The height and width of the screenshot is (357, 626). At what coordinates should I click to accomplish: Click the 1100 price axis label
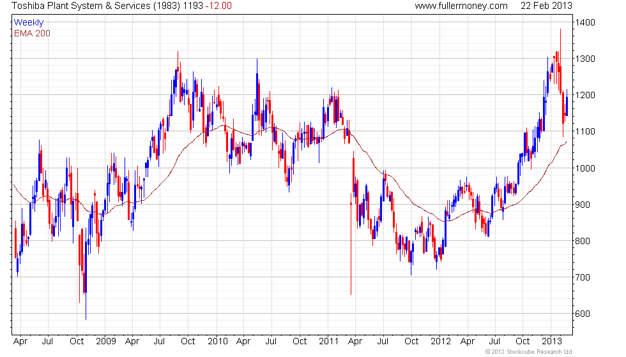(x=585, y=131)
